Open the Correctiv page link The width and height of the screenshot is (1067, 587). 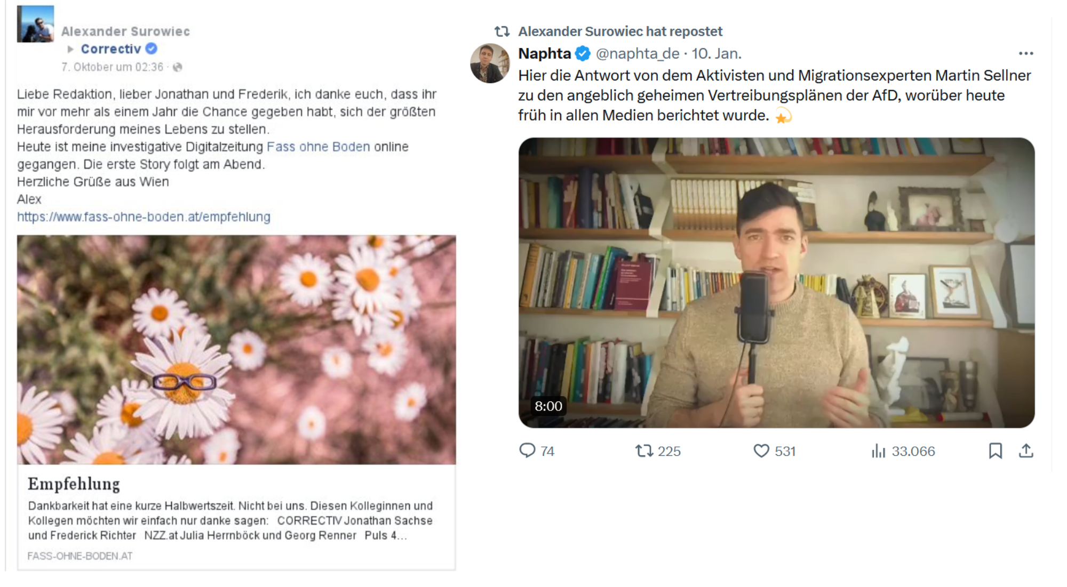(x=110, y=49)
